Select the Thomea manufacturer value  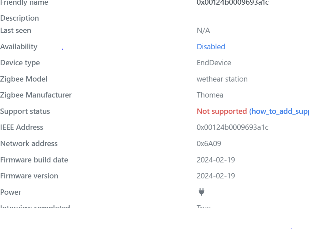click(210, 95)
